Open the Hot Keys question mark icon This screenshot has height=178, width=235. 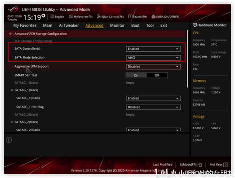point(226,165)
